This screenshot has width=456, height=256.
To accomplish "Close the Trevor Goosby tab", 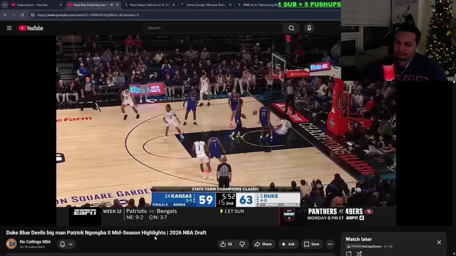I will pos(230,5).
